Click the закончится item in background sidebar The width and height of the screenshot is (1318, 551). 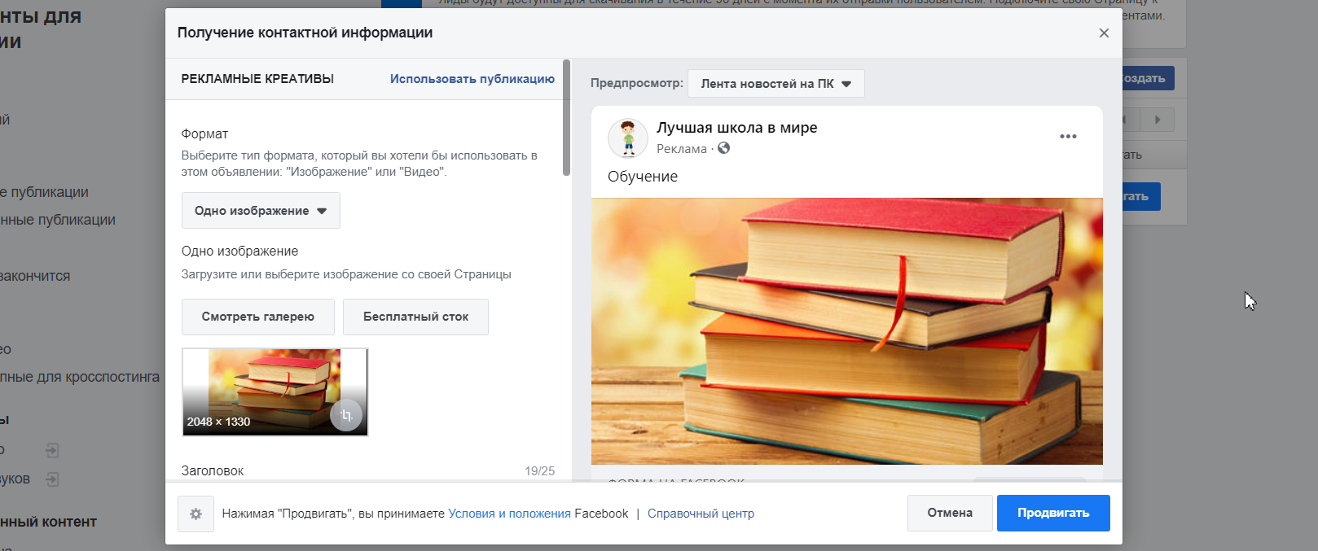35,276
